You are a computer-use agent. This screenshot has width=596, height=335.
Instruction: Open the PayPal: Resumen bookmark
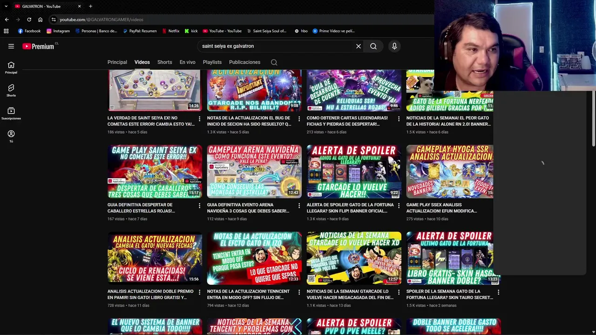tap(140, 31)
